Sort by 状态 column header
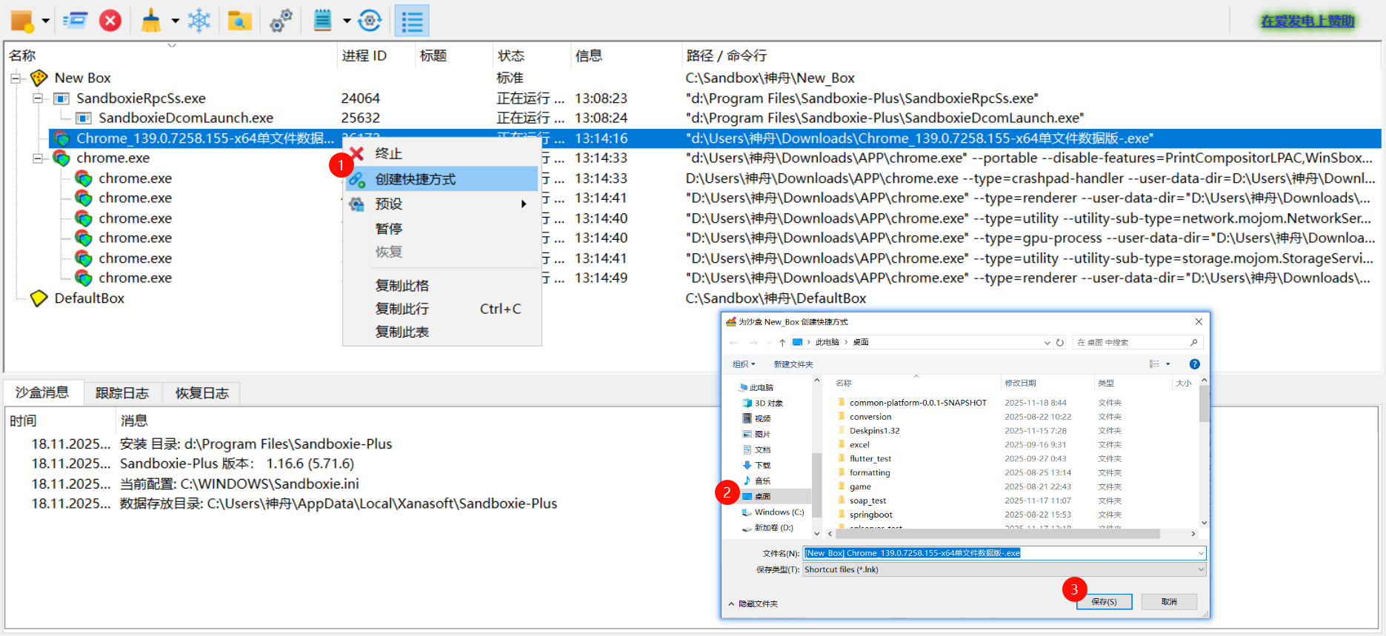Viewport: 1386px width, 636px height. point(511,56)
